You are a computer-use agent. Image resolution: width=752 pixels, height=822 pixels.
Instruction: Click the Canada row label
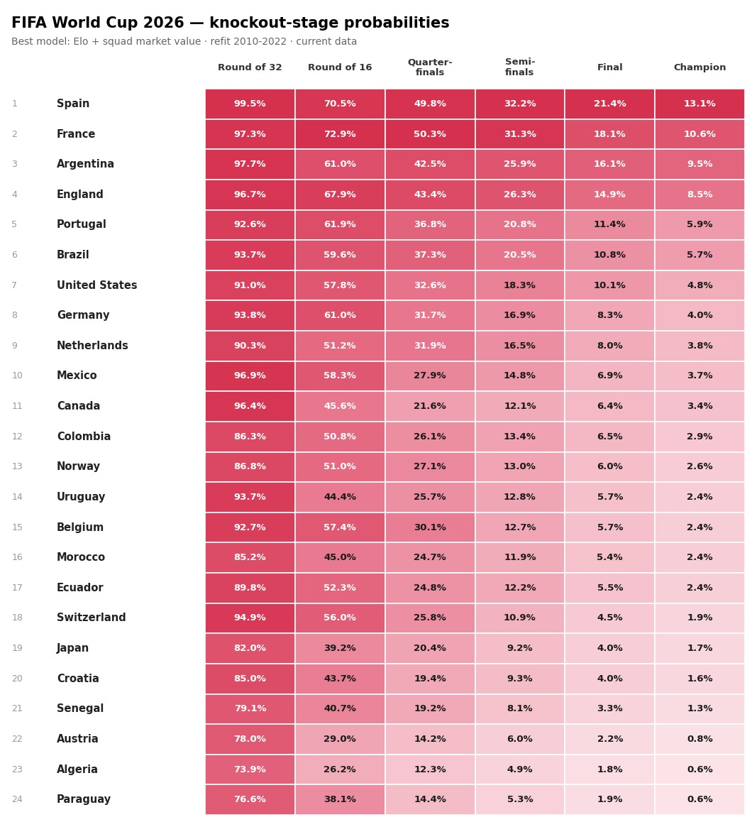pos(79,406)
